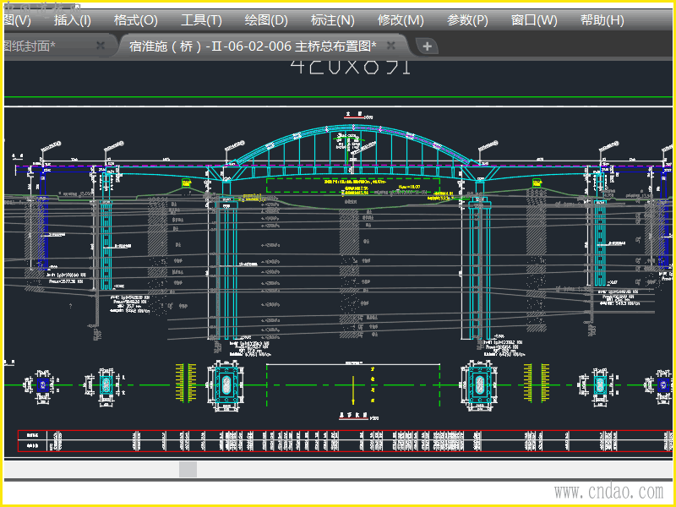676x507 pixels.
Task: Open the 格式(O) menu
Action: point(135,20)
